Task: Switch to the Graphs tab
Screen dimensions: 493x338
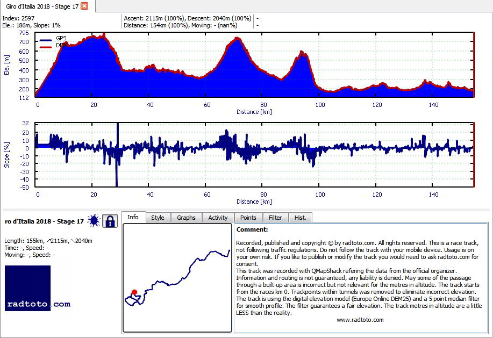Action: 186,218
